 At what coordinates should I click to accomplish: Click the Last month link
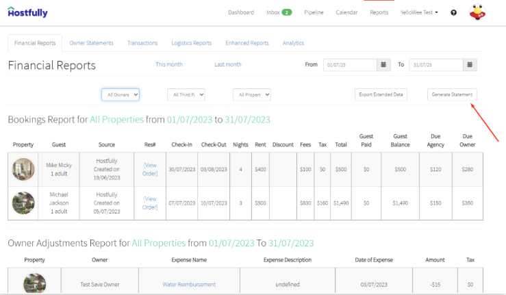pos(228,64)
